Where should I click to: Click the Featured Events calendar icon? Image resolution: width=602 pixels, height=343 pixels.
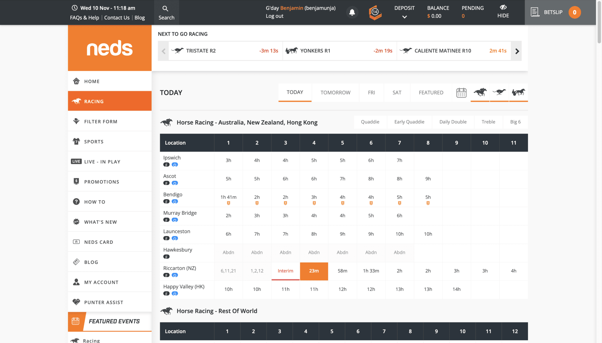[x=76, y=321]
